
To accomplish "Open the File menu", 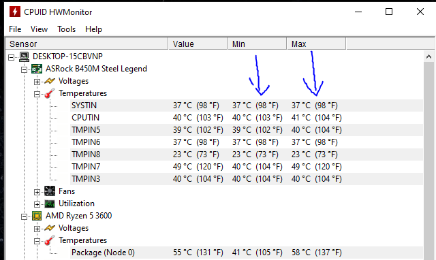I will click(15, 29).
